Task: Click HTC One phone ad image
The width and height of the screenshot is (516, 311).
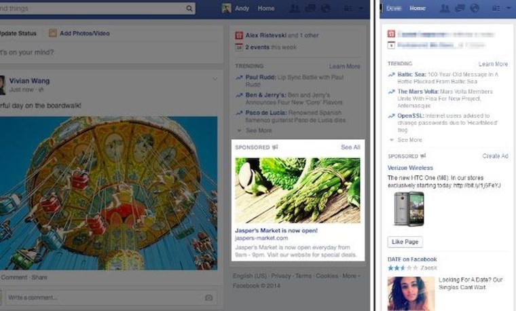Action: click(409, 208)
